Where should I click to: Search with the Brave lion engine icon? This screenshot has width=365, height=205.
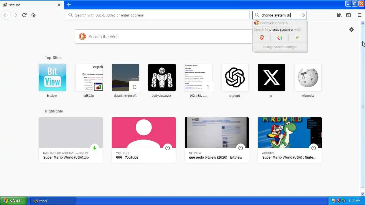click(262, 38)
